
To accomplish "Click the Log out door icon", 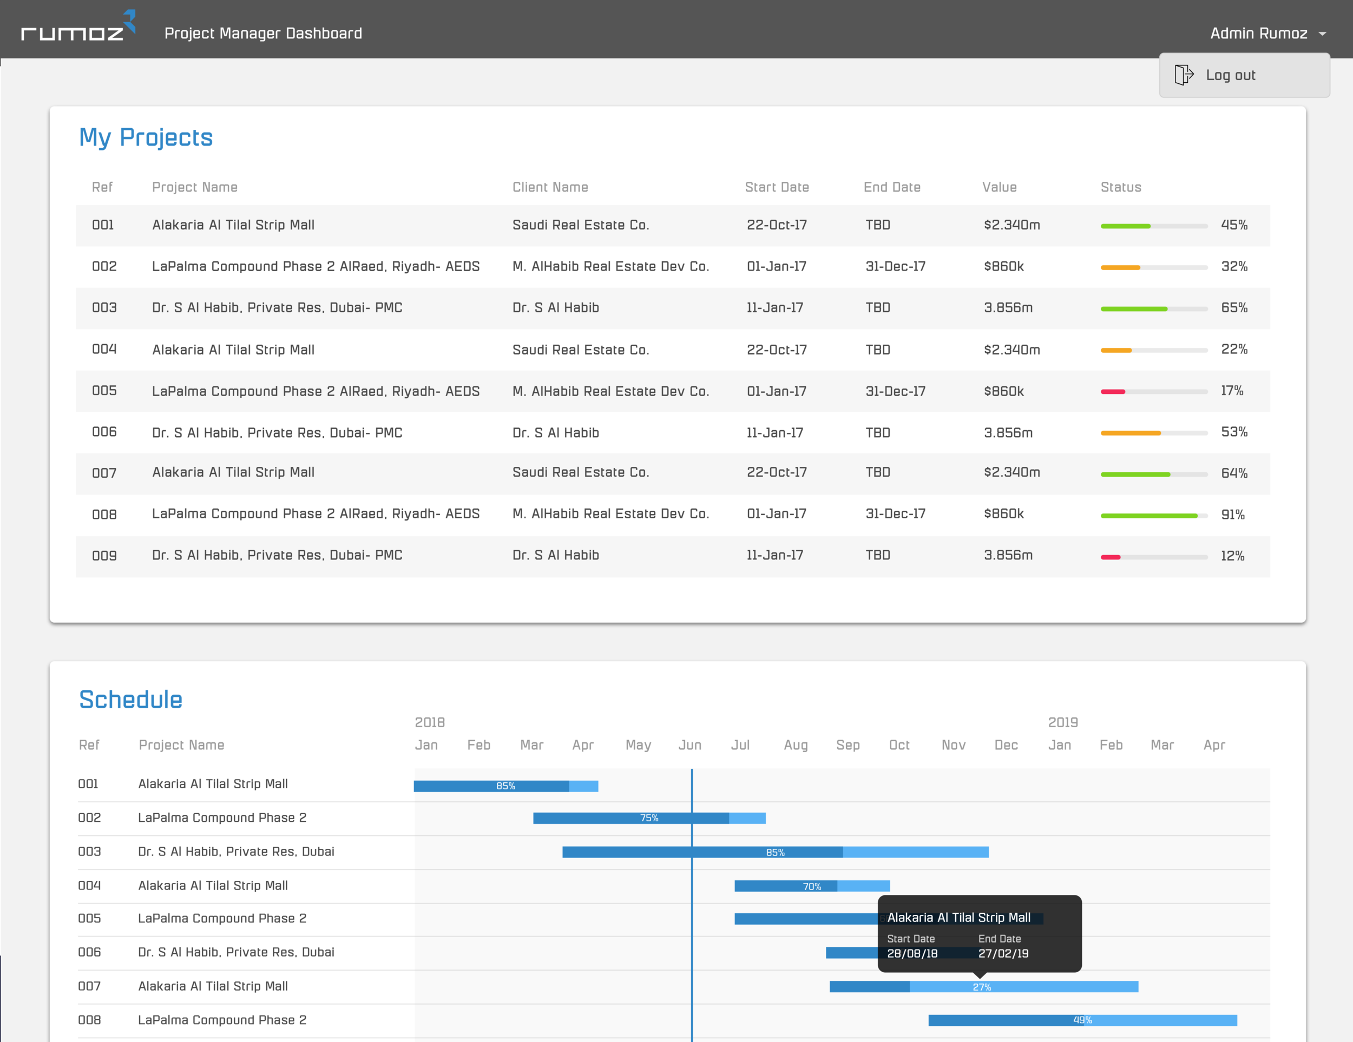I will coord(1183,75).
